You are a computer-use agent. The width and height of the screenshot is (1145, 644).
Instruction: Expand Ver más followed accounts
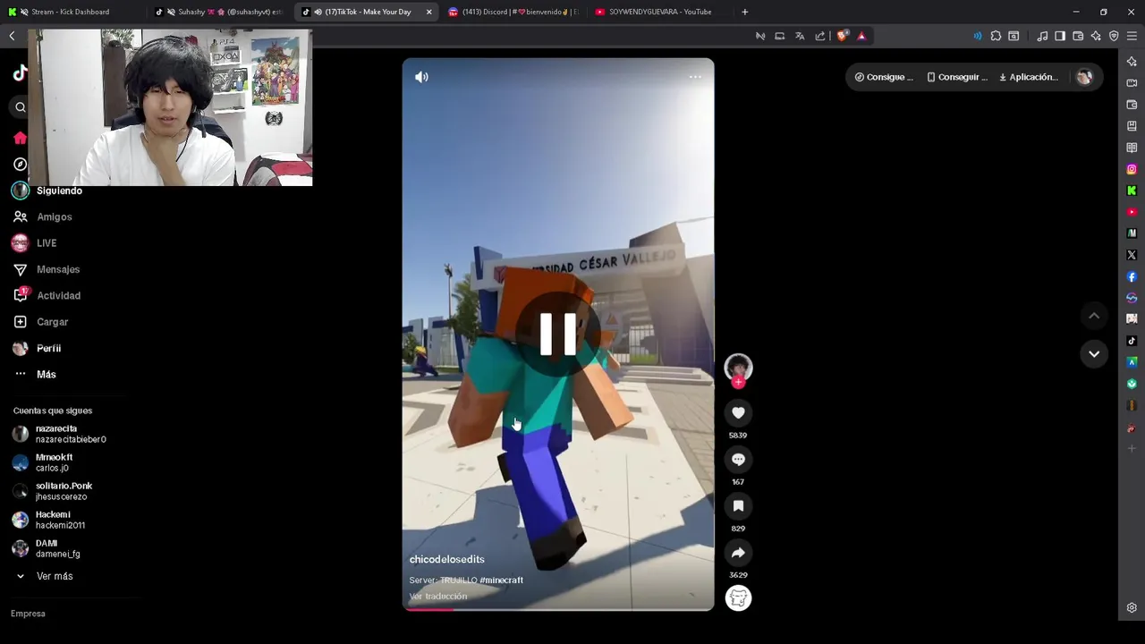[54, 576]
